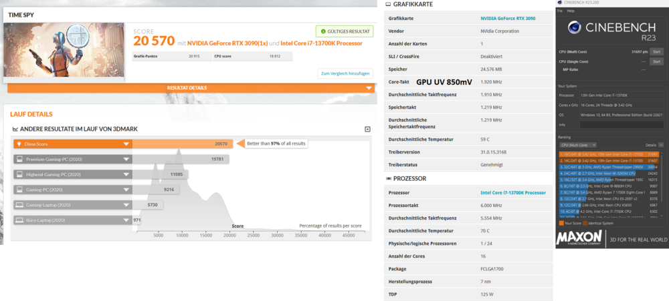
Task: Click the Intel Core i7-13700K Processor score heading link
Action: point(322,43)
